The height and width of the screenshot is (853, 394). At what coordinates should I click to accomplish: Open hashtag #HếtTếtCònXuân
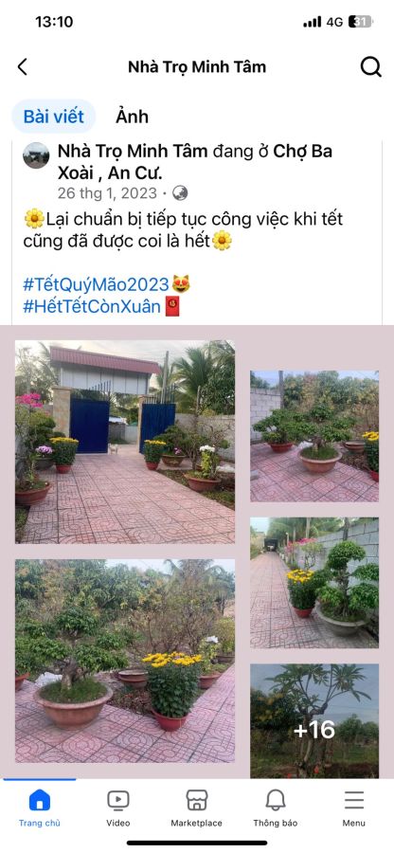(92, 307)
